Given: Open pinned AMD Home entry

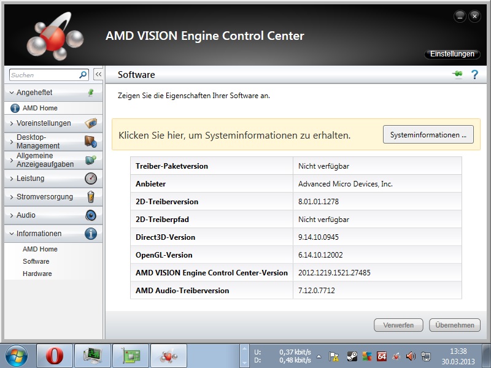Looking at the screenshot, I should pos(40,108).
